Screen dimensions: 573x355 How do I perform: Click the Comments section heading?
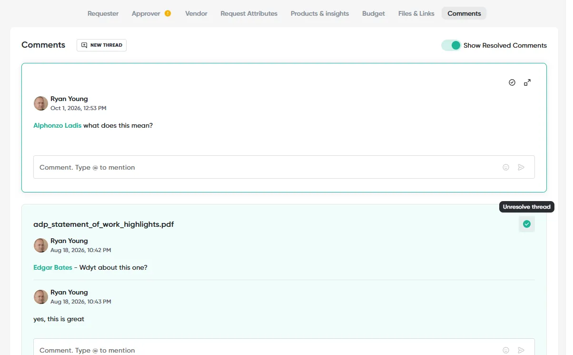tap(43, 45)
